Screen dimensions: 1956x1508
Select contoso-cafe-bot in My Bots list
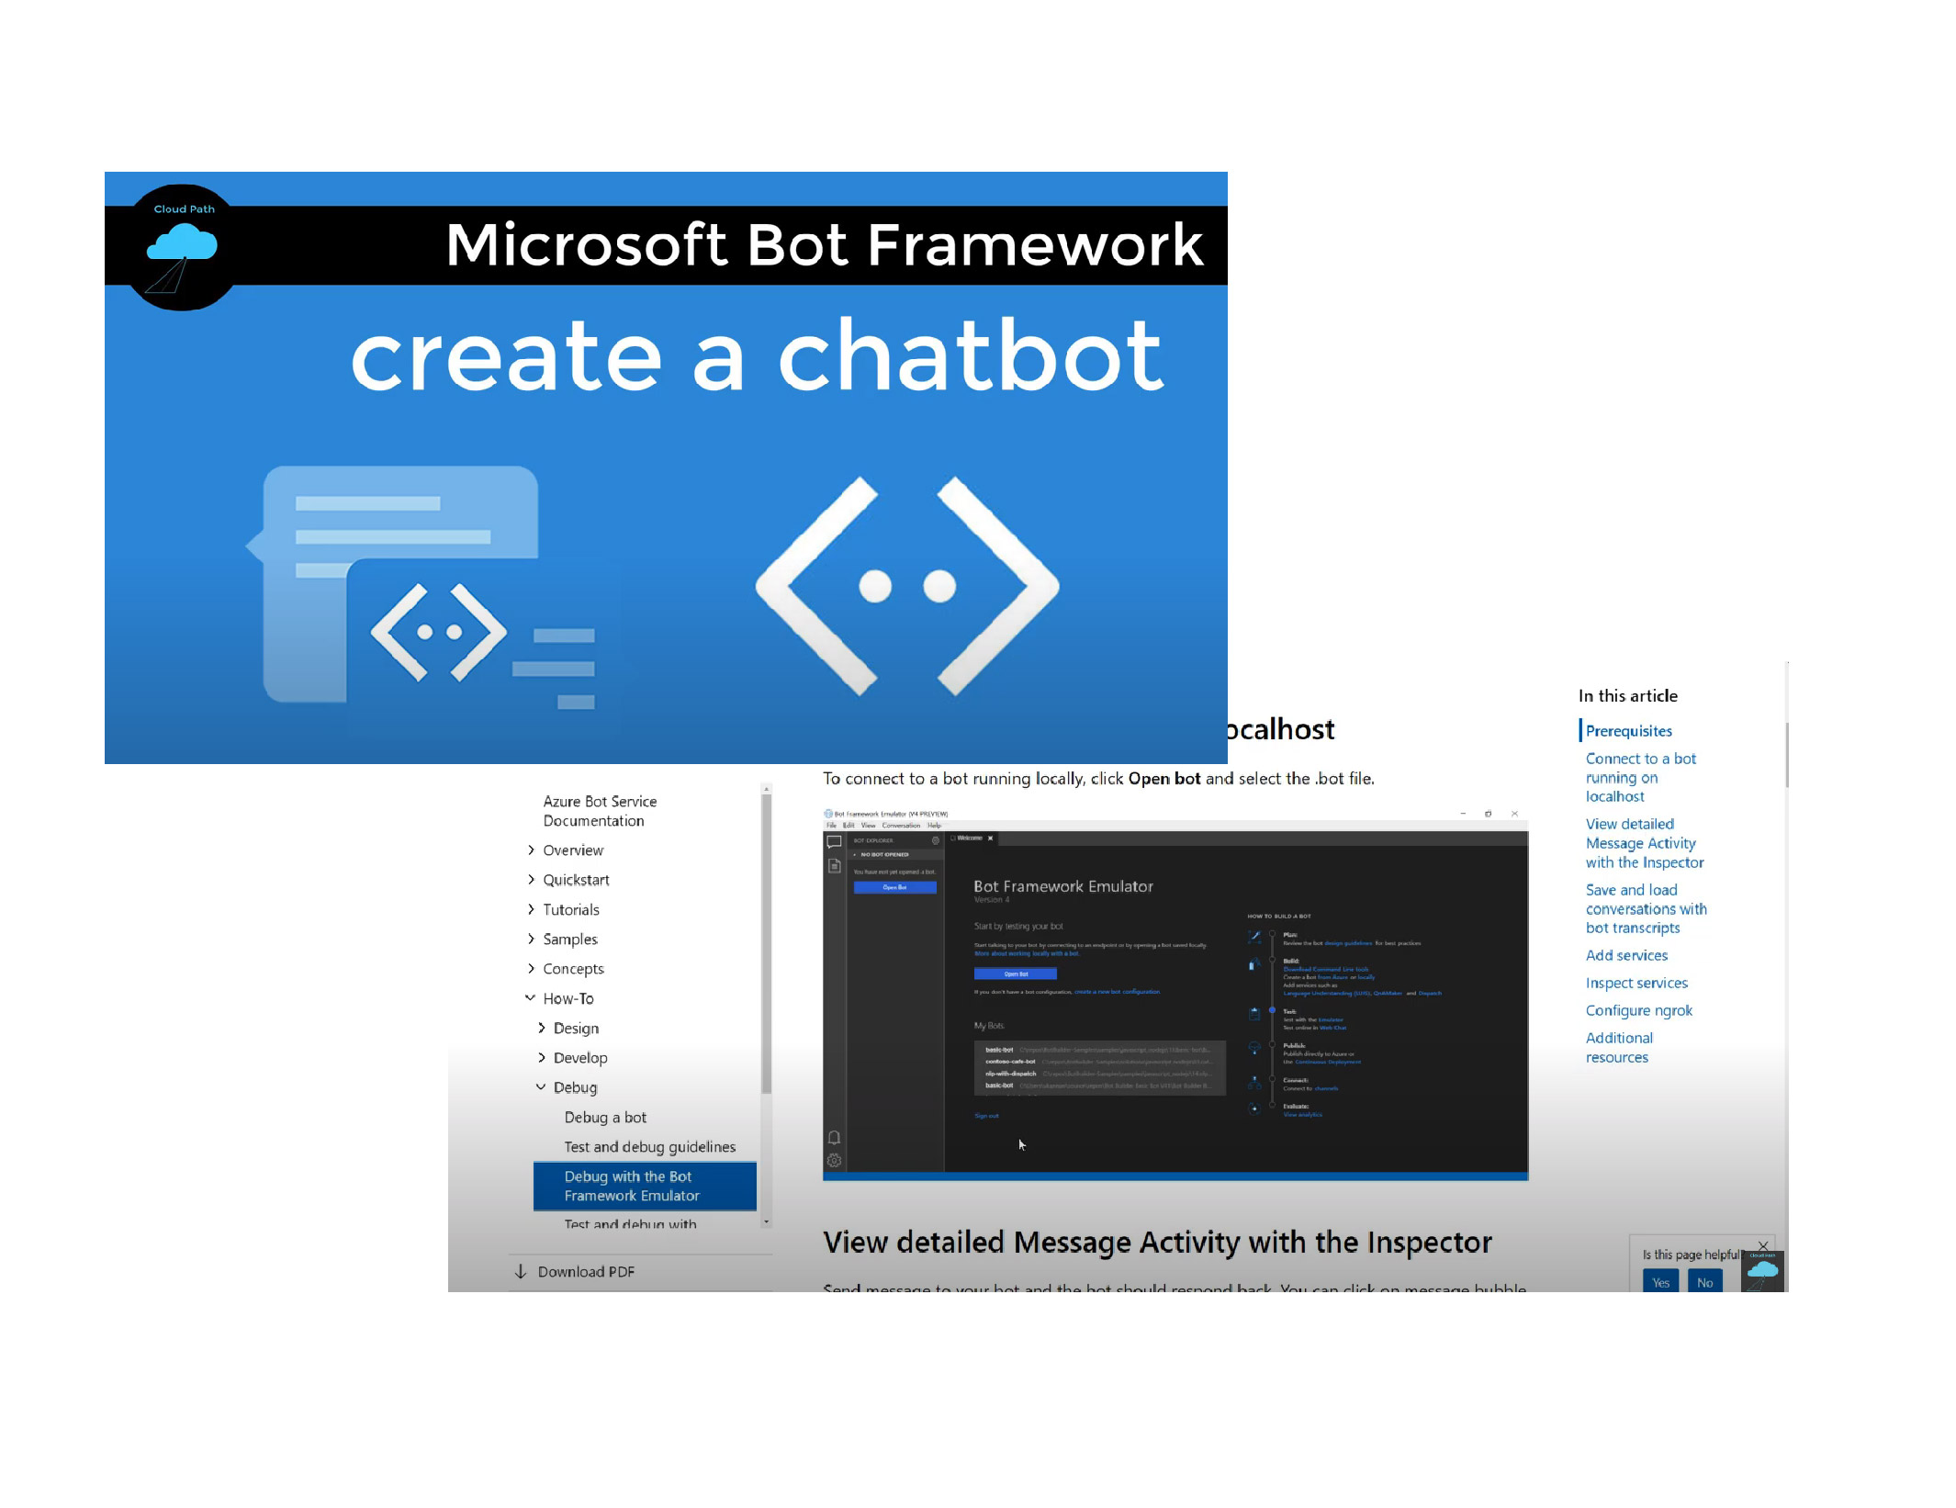[x=1099, y=1062]
